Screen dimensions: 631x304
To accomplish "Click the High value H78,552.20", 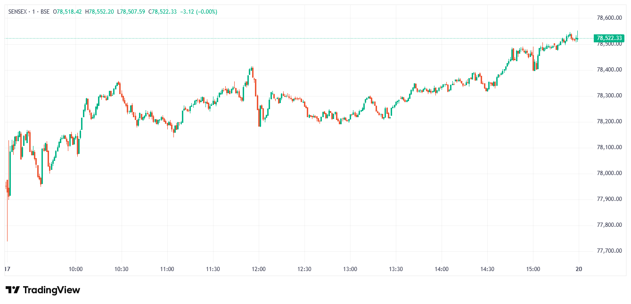I will point(99,11).
